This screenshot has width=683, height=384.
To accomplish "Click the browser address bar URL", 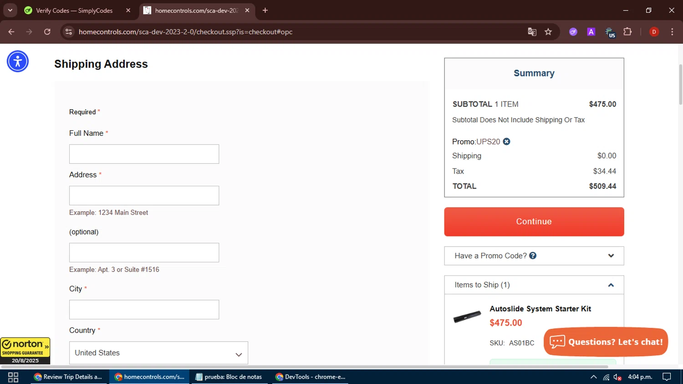I will click(x=185, y=32).
